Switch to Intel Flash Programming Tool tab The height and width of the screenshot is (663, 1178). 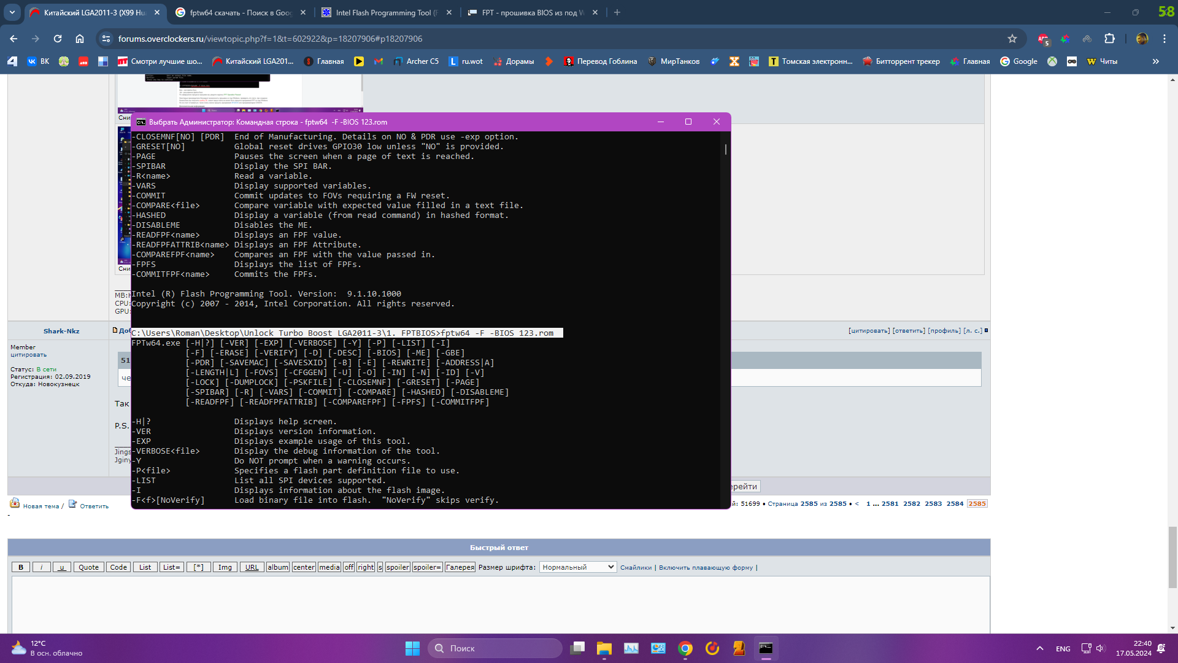tap(385, 12)
